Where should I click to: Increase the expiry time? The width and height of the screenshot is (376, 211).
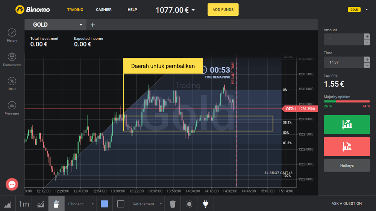pos(367,59)
